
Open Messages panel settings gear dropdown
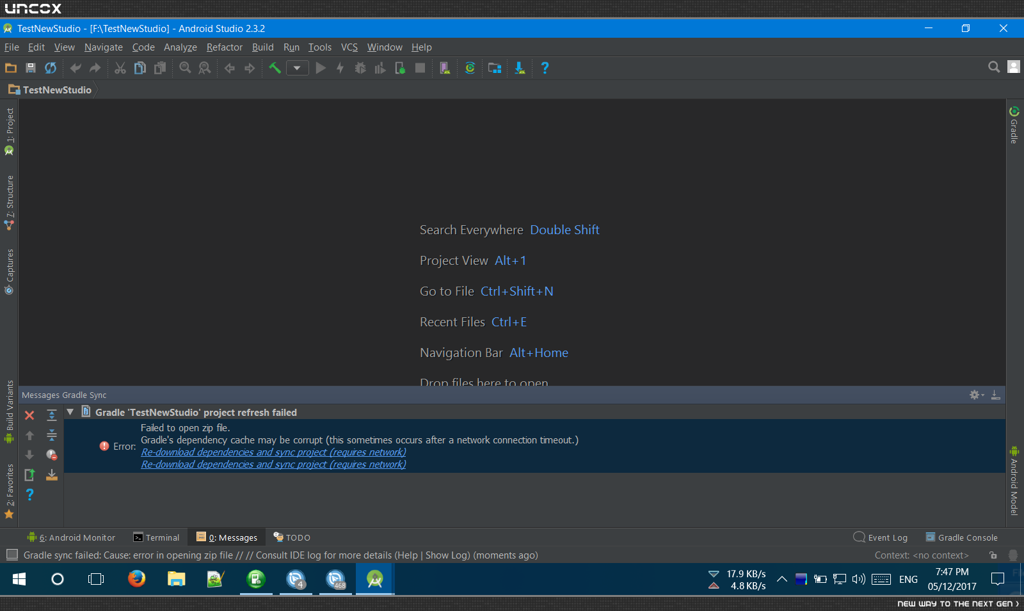[x=976, y=395]
